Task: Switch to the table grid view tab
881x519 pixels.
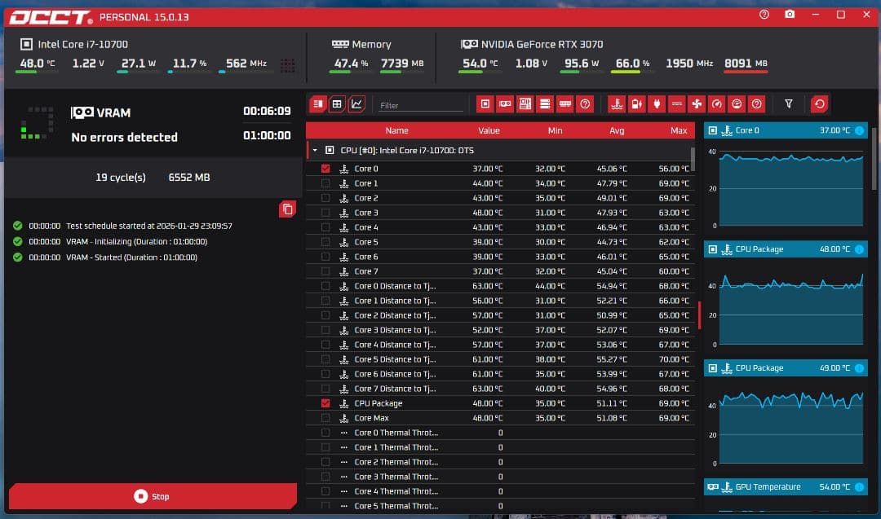Action: pos(337,104)
